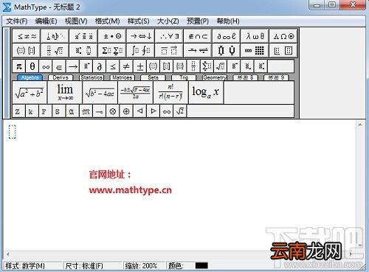Insert the theta symbol from small bar
Image resolution: width=369 pixels, height=272 pixels.
tap(32, 66)
